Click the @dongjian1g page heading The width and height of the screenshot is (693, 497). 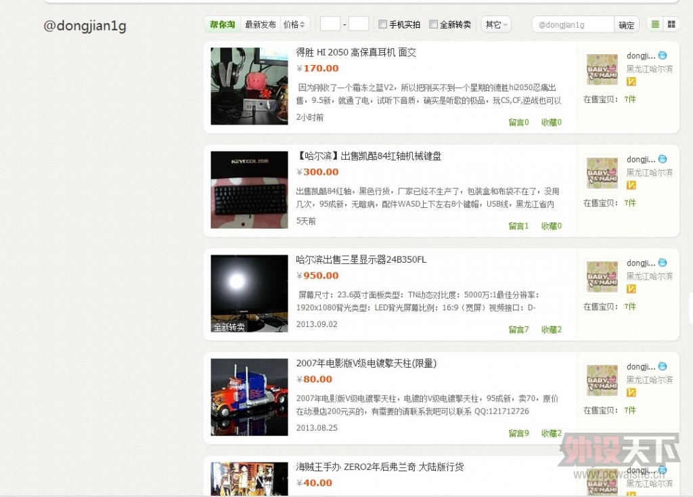click(x=85, y=26)
